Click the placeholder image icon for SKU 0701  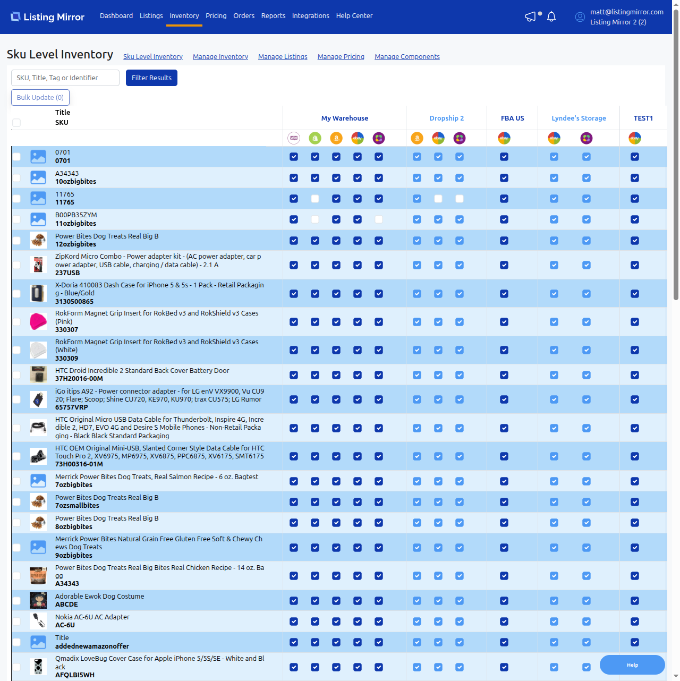click(38, 157)
